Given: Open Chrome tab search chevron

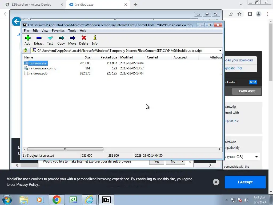Looking at the screenshot, I should point(241,5).
